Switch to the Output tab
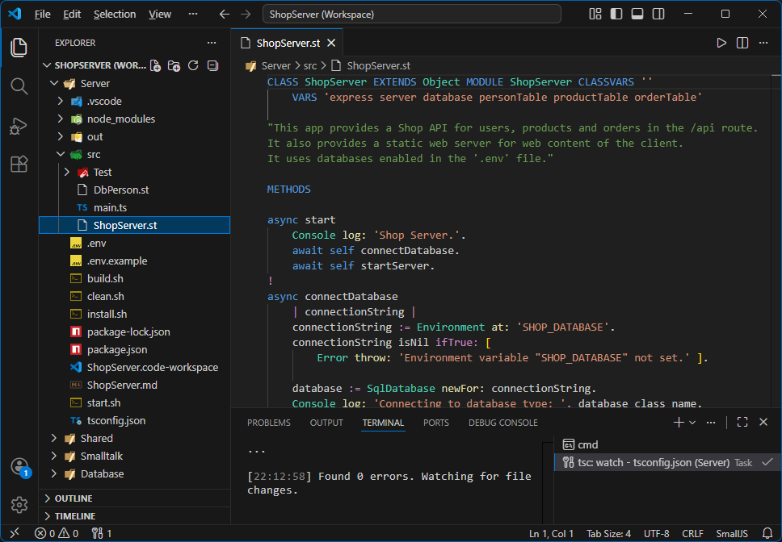Viewport: 782px width, 542px height. coord(326,423)
